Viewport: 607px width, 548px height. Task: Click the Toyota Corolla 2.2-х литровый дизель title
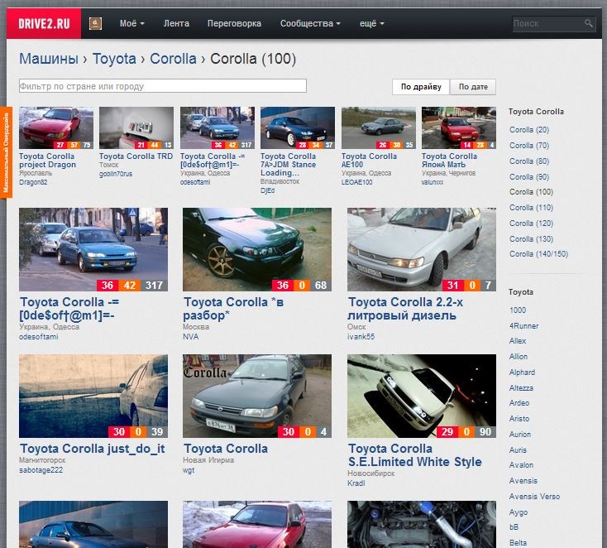point(405,309)
